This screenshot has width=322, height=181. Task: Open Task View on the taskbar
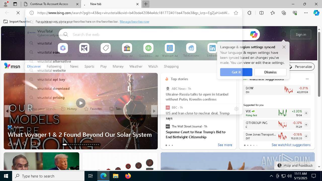[91, 176]
